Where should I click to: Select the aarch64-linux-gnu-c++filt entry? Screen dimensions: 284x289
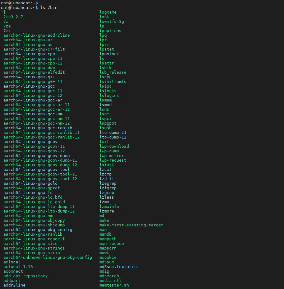point(34,49)
